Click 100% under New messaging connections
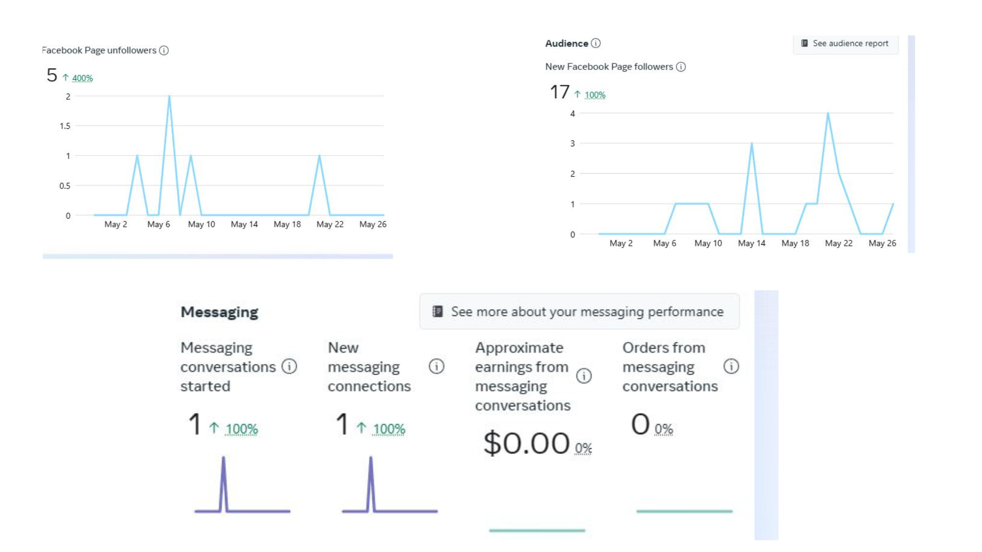This screenshot has height=552, width=982. coord(389,429)
